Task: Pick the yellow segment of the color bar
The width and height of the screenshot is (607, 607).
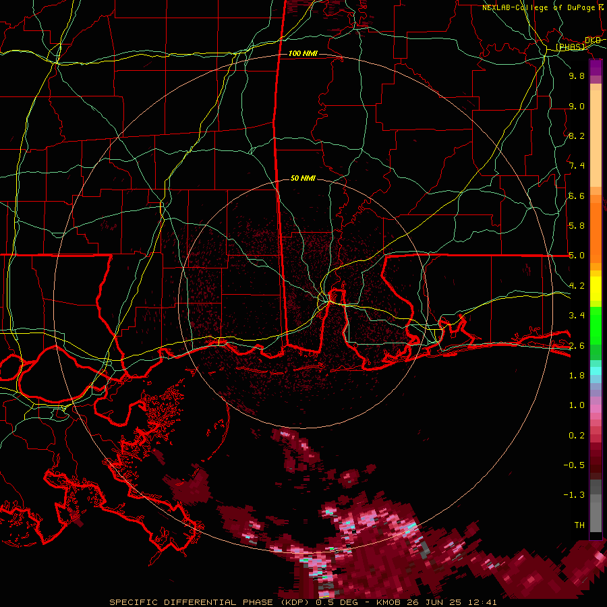Action: click(596, 289)
